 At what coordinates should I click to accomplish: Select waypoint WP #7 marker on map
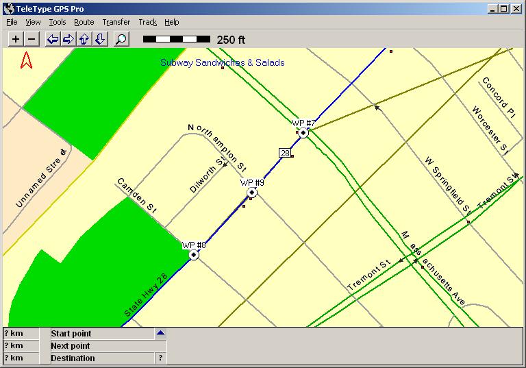pos(303,133)
